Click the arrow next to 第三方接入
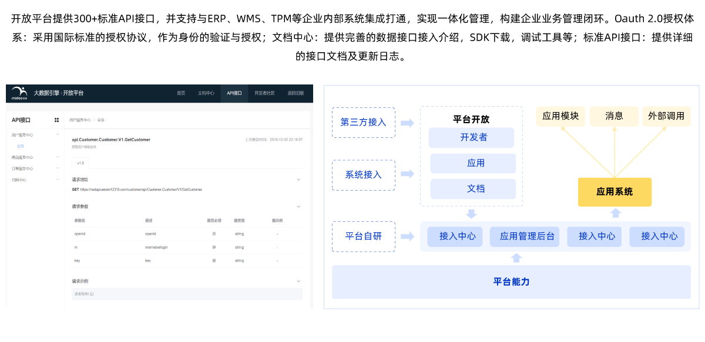Image resolution: width=705 pixels, height=342 pixels. (x=407, y=123)
